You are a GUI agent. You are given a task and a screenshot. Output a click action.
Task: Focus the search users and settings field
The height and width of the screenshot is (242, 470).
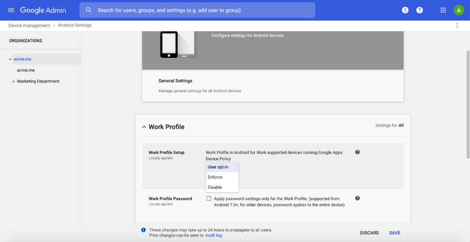click(197, 10)
